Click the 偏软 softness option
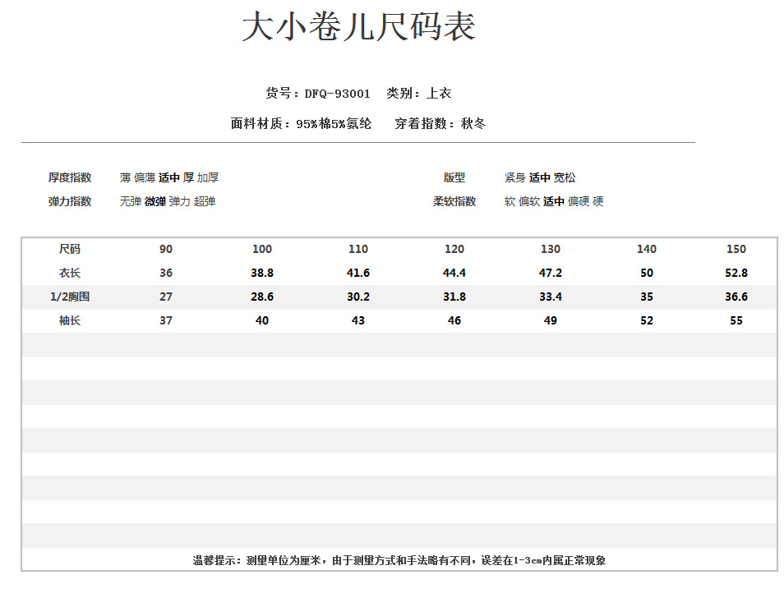Viewport: 784px width, 598px height. (x=529, y=201)
